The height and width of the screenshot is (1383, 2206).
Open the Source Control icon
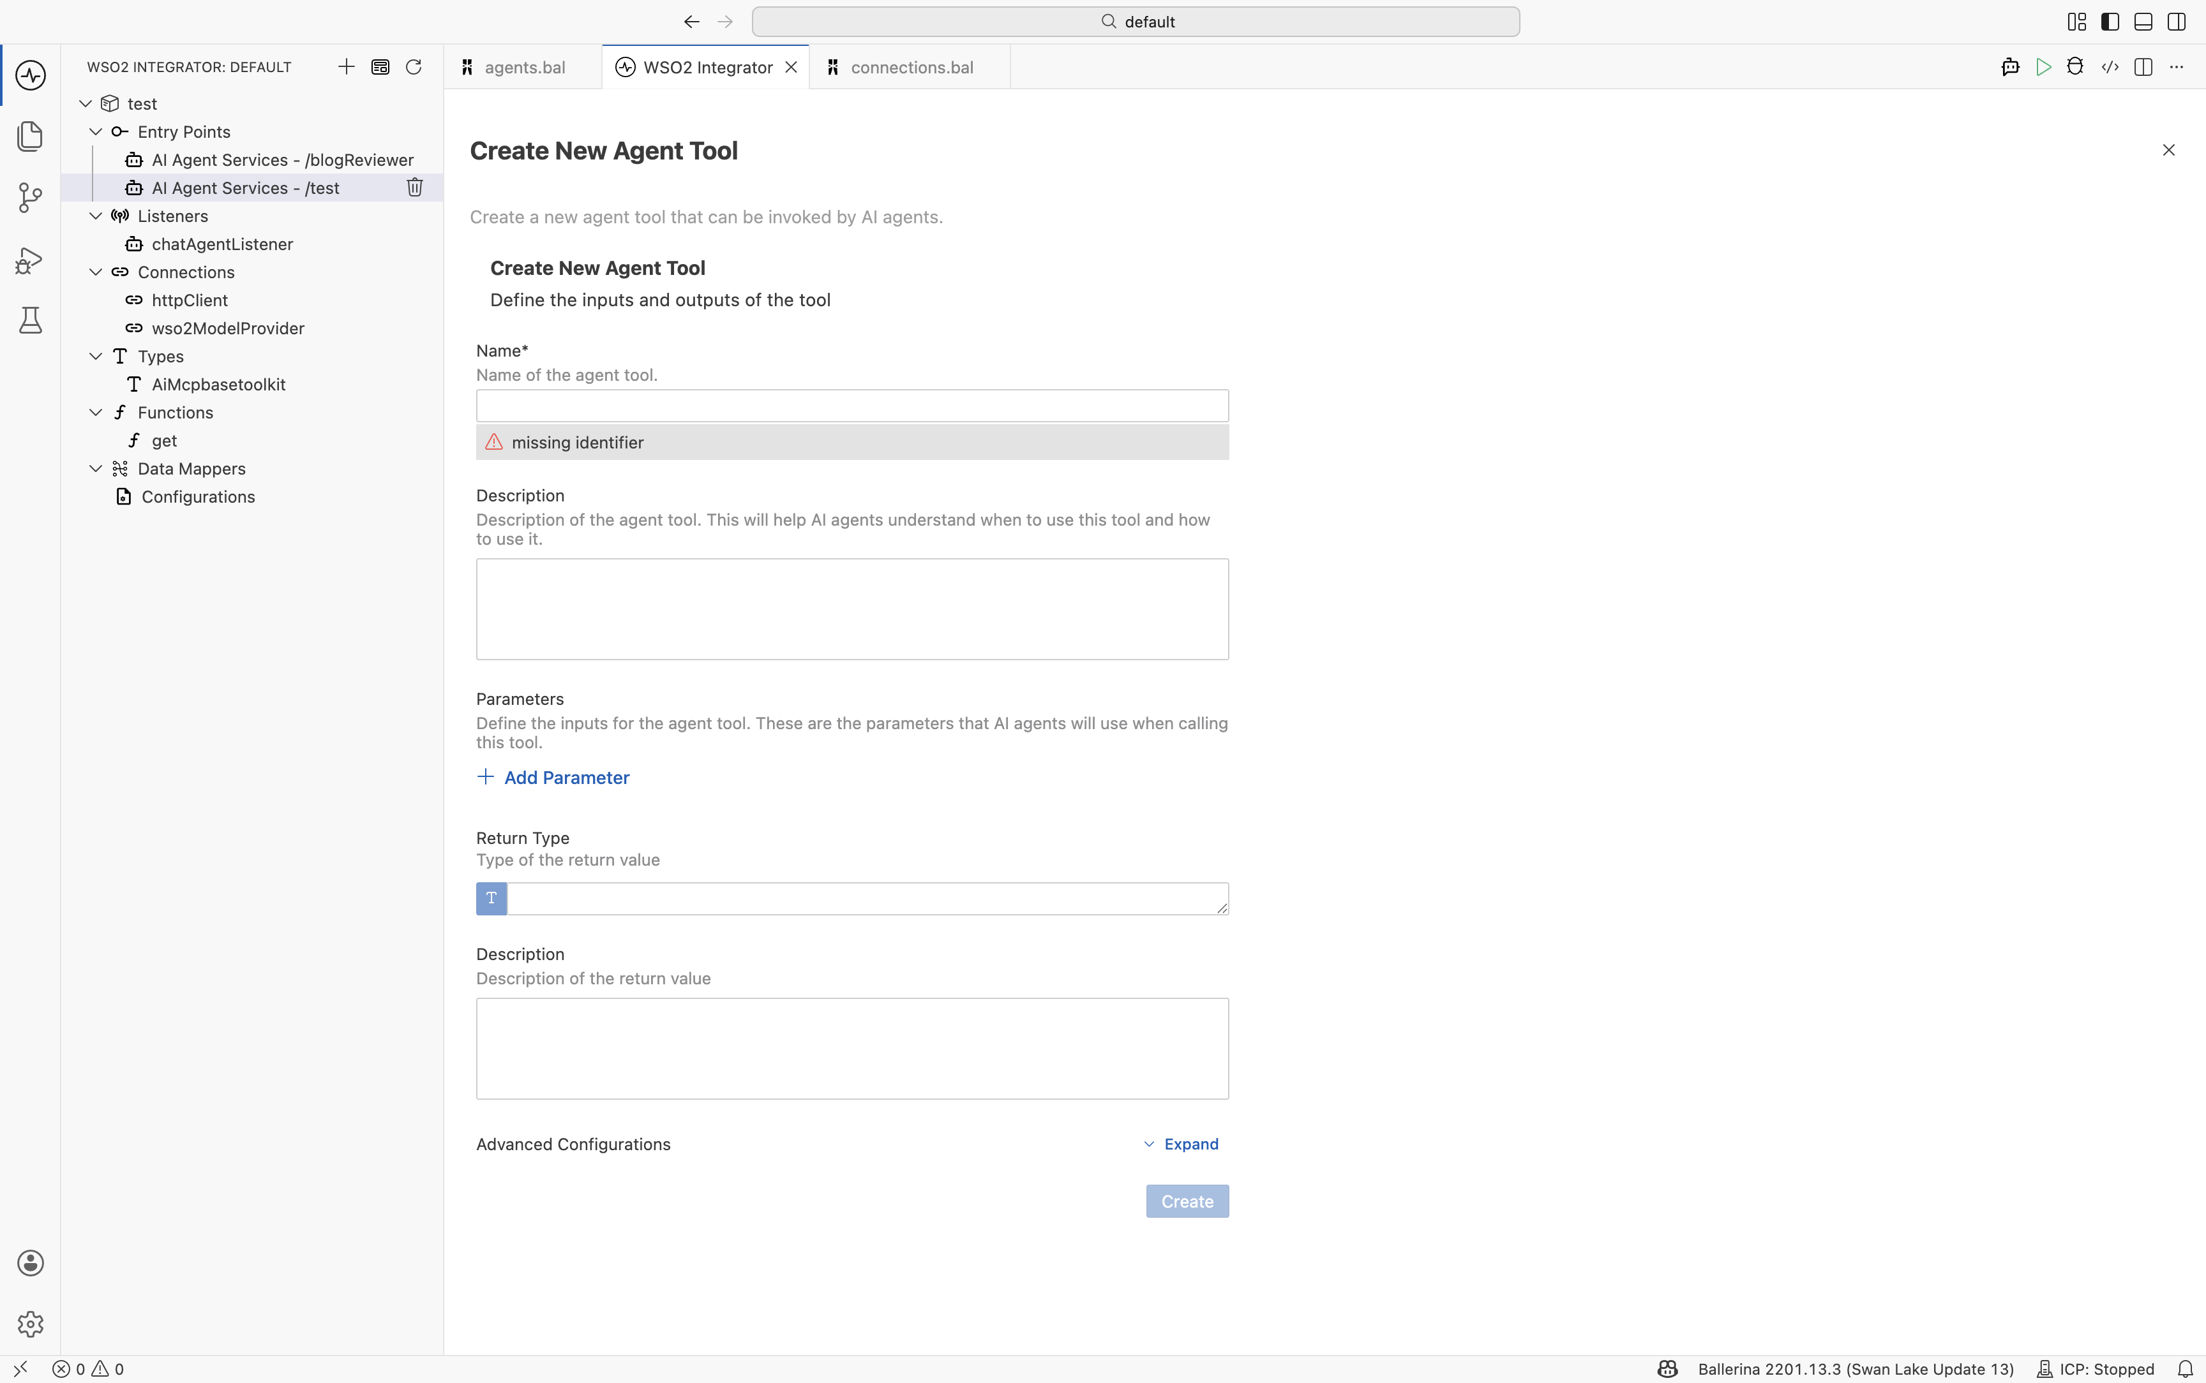tap(30, 198)
